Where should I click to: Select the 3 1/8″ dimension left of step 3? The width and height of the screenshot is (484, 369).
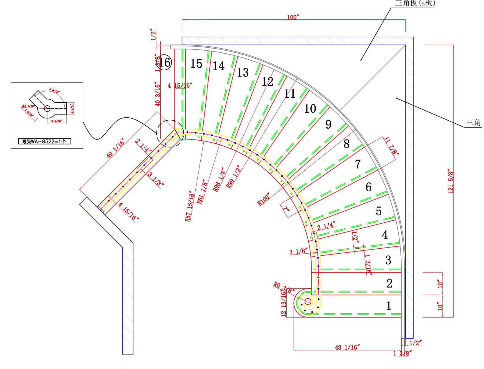(298, 251)
